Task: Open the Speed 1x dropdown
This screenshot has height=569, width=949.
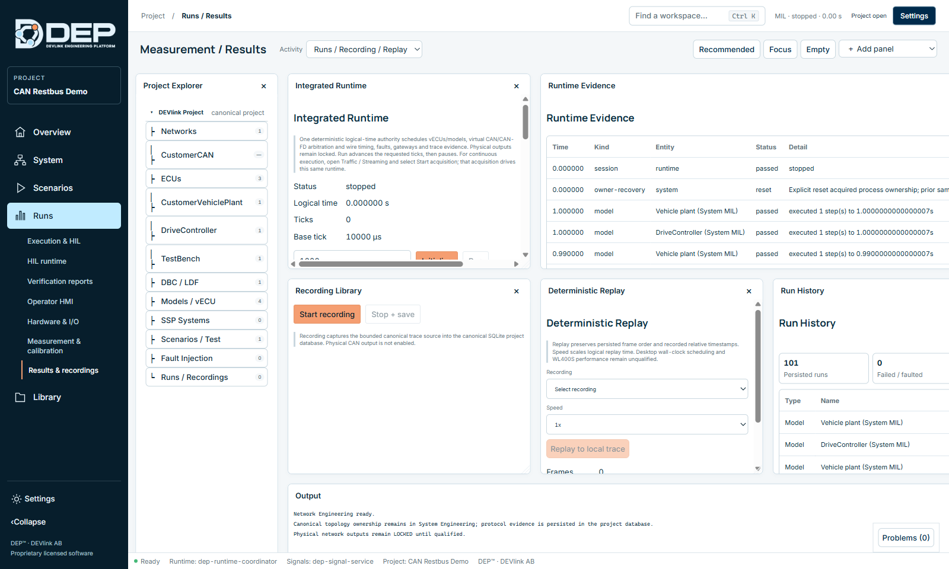Action: point(647,424)
